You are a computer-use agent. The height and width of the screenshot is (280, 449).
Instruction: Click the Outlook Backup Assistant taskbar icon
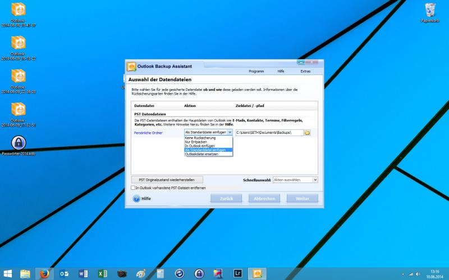[257, 274]
